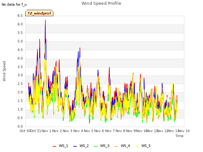The image size is (203, 152).
Task: Click the Nov 11 x-axis date label
Action: click(152, 131)
